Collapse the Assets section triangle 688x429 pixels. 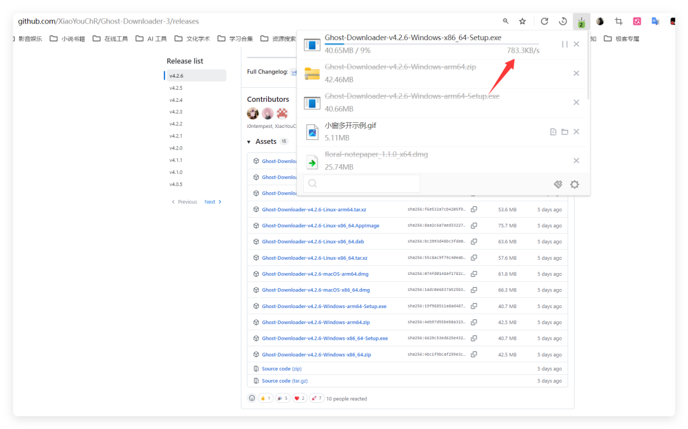coord(249,141)
